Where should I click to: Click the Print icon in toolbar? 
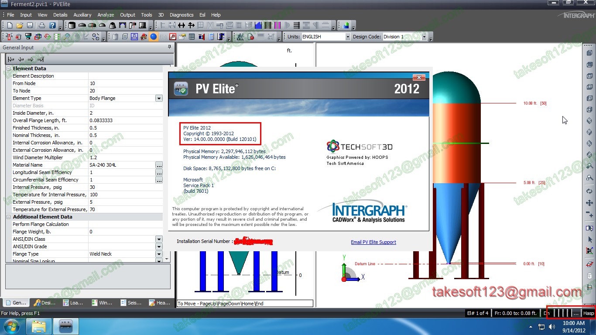click(42, 25)
